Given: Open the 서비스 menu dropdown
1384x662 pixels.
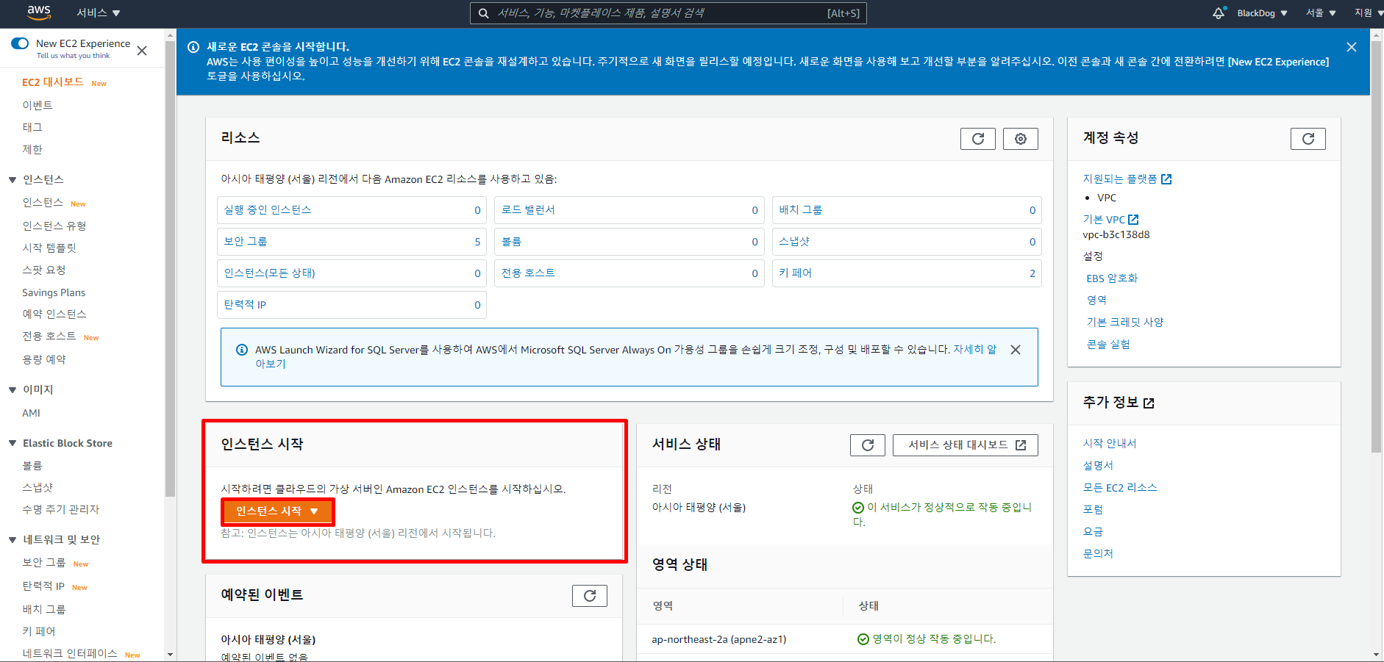Looking at the screenshot, I should (x=98, y=13).
